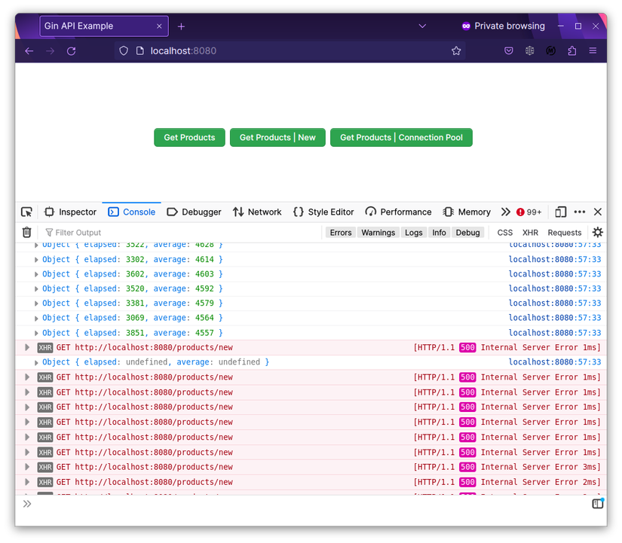622x543 pixels.
Task: Select the element picker tool in DevTools
Action: [26, 212]
